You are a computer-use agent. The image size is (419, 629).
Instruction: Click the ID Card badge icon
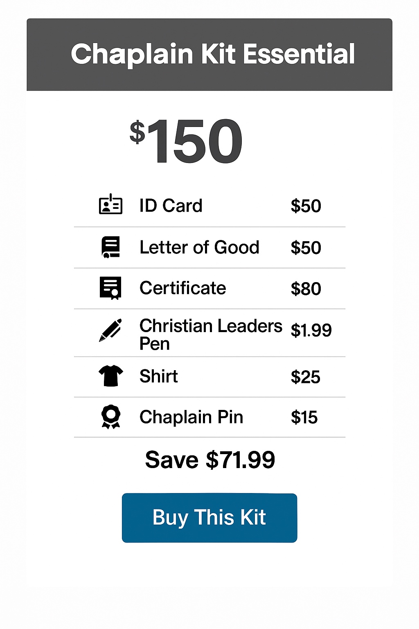pos(110,205)
